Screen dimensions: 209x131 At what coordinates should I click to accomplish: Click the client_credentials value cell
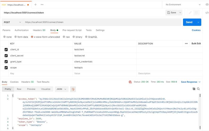[x=105, y=62]
